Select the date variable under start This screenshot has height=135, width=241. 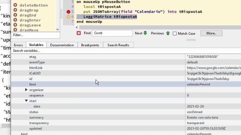pos(126,106)
